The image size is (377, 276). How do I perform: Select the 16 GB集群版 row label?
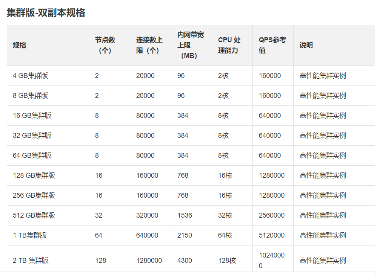32,116
